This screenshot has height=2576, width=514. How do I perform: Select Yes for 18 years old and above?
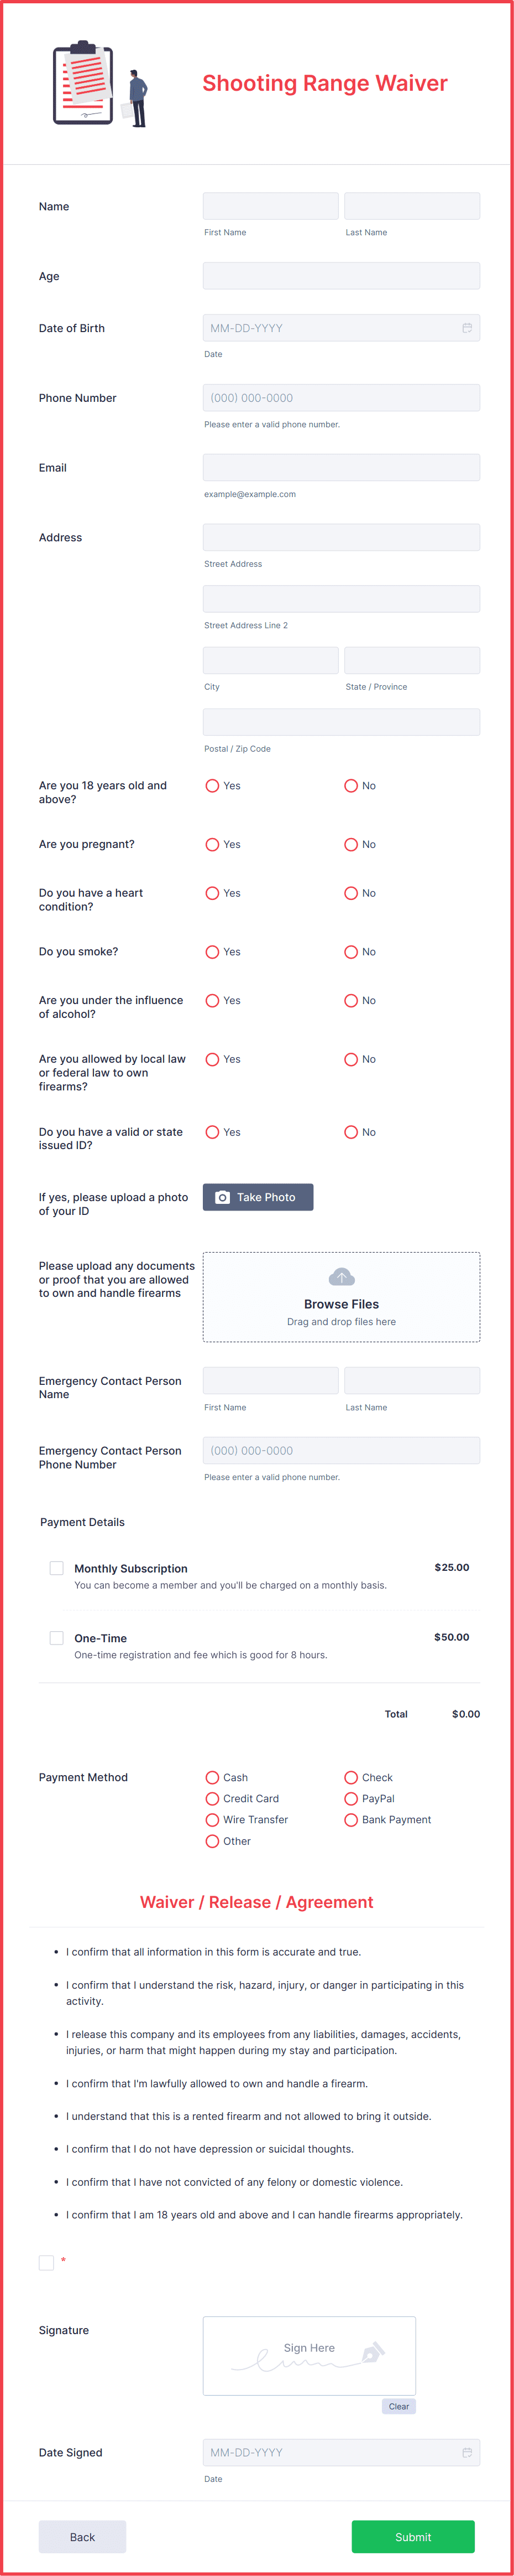[x=212, y=785]
